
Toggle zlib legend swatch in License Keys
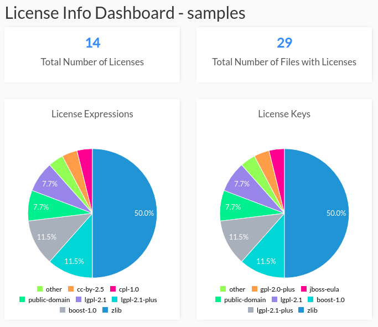coord(301,310)
